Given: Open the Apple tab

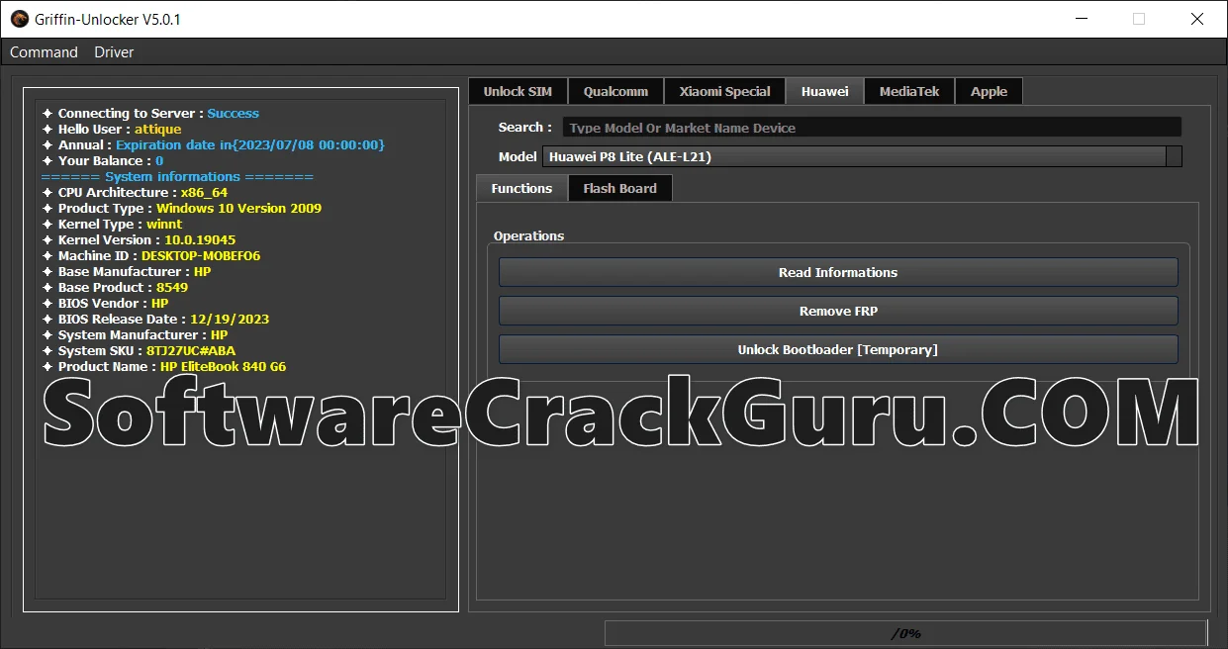Looking at the screenshot, I should [x=989, y=91].
